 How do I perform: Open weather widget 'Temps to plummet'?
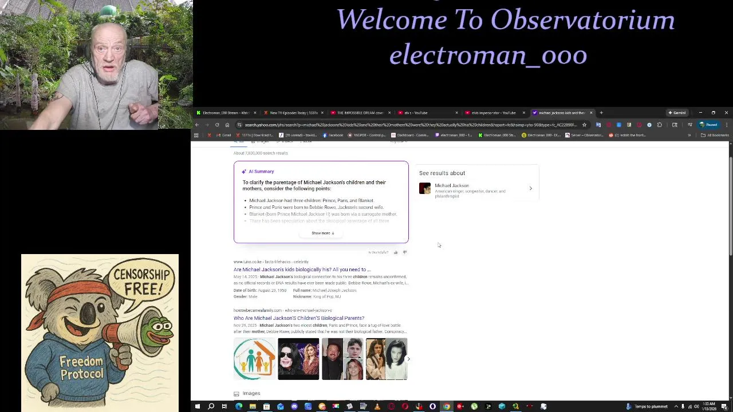[x=647, y=407]
